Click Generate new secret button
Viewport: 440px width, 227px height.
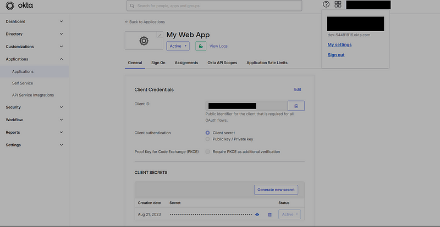276,190
